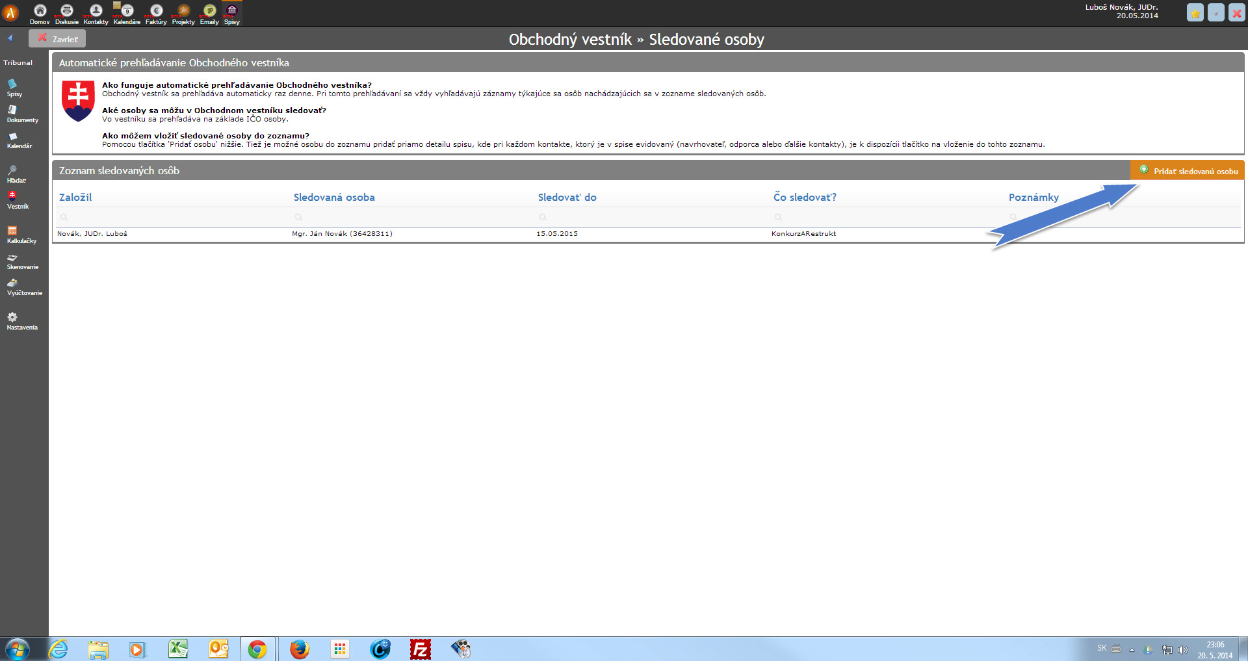
Task: Click the Založil column filter field
Action: click(172, 217)
